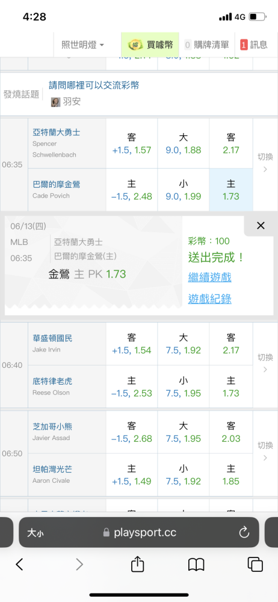The image size is (278, 602).
Task: Select 客 +1.5, 1.57 Braves spread
Action: [x=132, y=144]
